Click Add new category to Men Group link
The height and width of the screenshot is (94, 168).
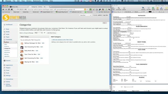(62, 40)
